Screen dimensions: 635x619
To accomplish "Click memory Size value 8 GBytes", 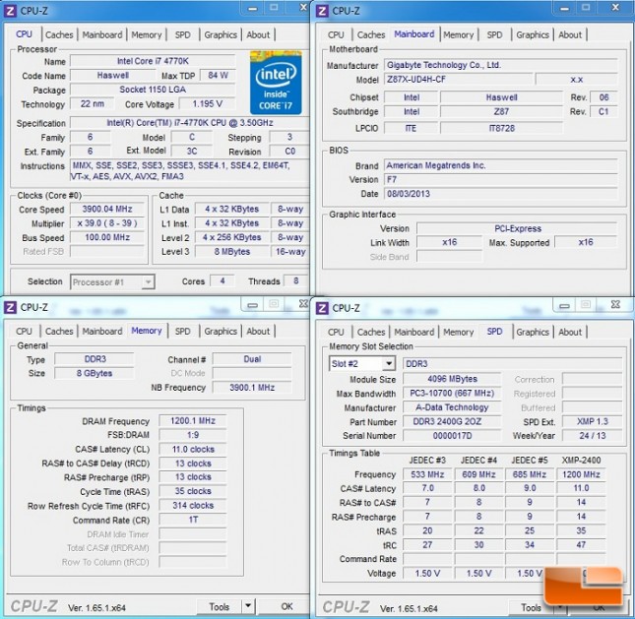I will tap(95, 373).
